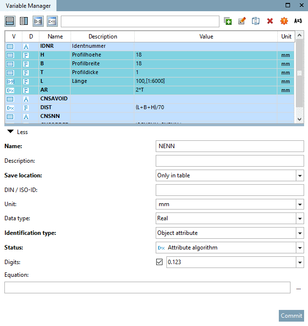Viewport: 308px width, 326px height.
Task: Open the Digits format dropdown showing 0.123
Action: coord(235,262)
